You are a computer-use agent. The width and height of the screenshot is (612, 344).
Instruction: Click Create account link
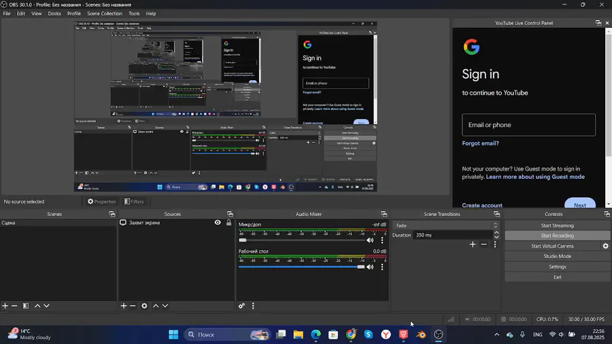pos(482,205)
